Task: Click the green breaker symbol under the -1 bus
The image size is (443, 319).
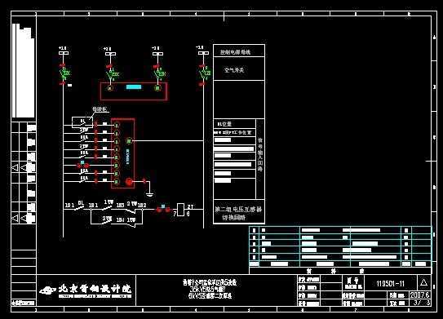Action: 206,73
